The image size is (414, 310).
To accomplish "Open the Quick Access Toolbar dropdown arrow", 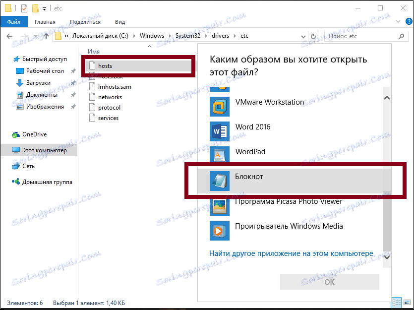I will (44, 8).
